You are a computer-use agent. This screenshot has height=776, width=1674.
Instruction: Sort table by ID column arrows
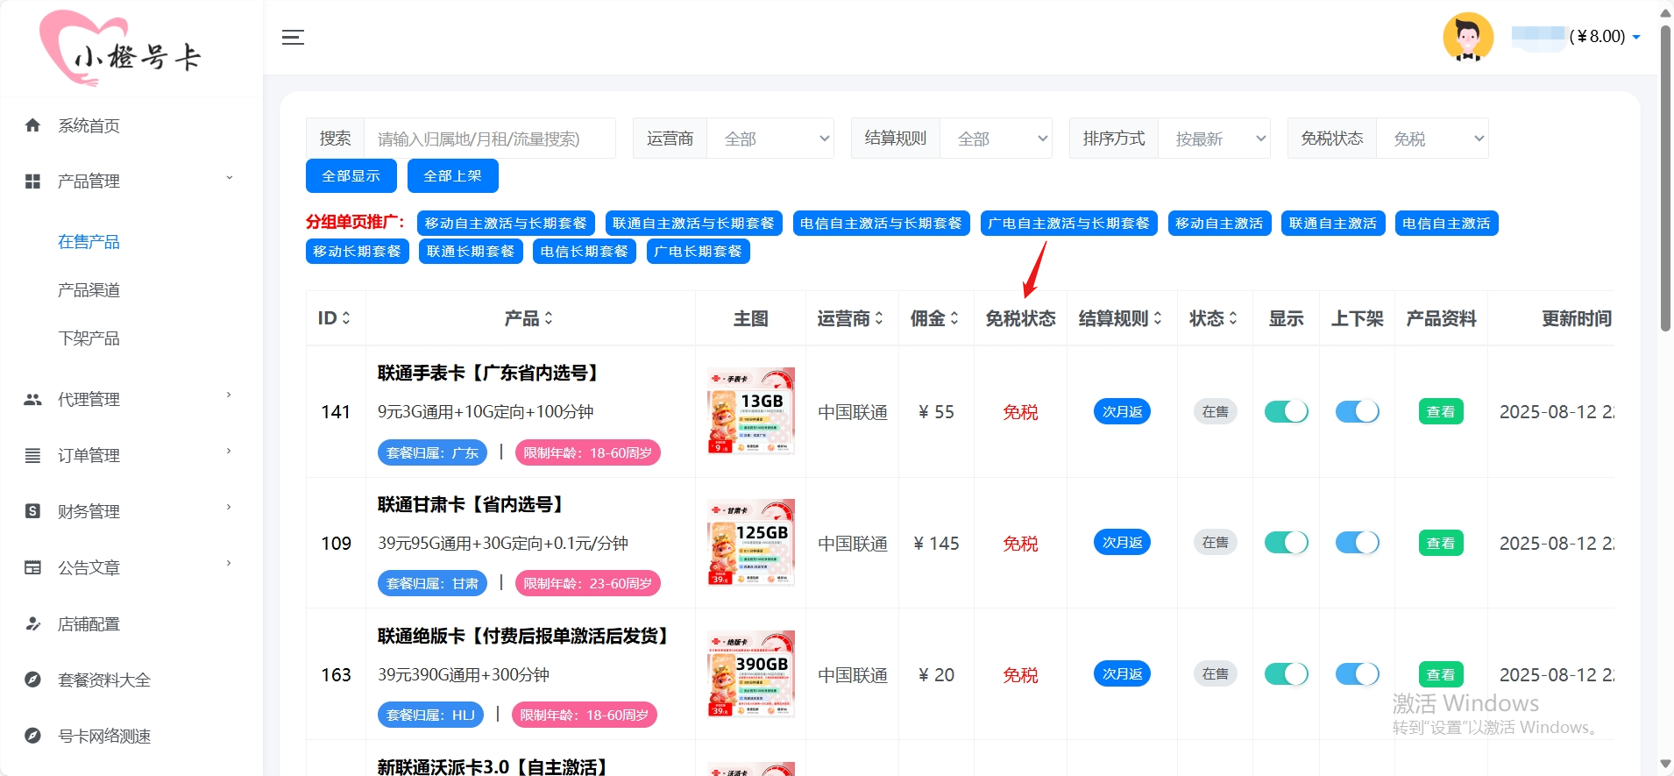click(346, 318)
